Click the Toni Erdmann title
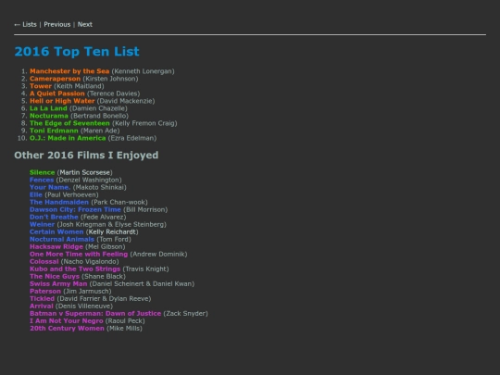 (x=54, y=131)
